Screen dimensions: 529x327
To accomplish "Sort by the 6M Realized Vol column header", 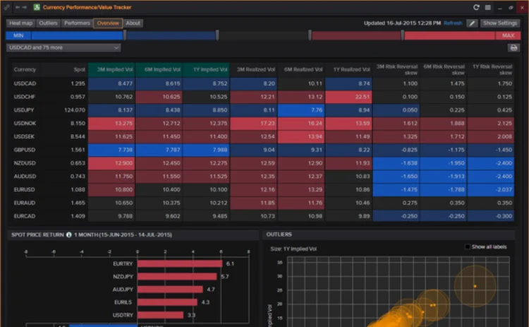I will coord(301,70).
